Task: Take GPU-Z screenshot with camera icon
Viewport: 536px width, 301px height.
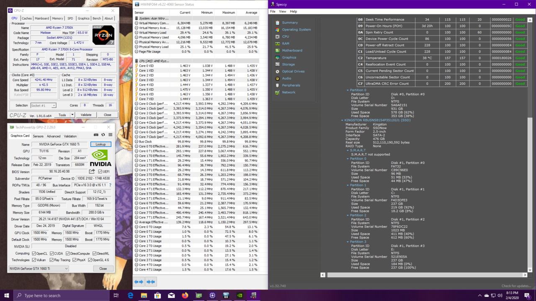Action: (96, 135)
